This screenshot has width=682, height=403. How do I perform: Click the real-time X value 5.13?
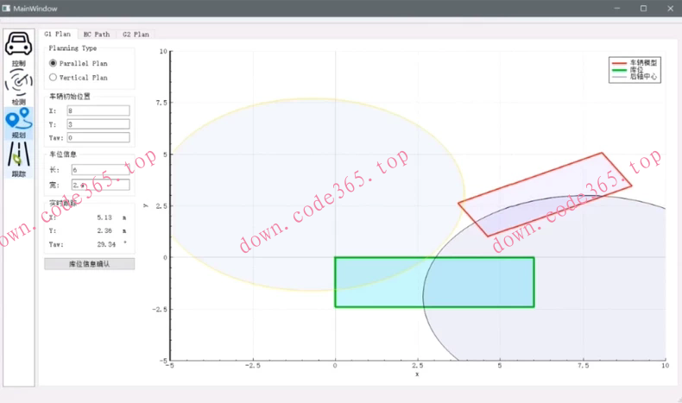[x=104, y=217]
